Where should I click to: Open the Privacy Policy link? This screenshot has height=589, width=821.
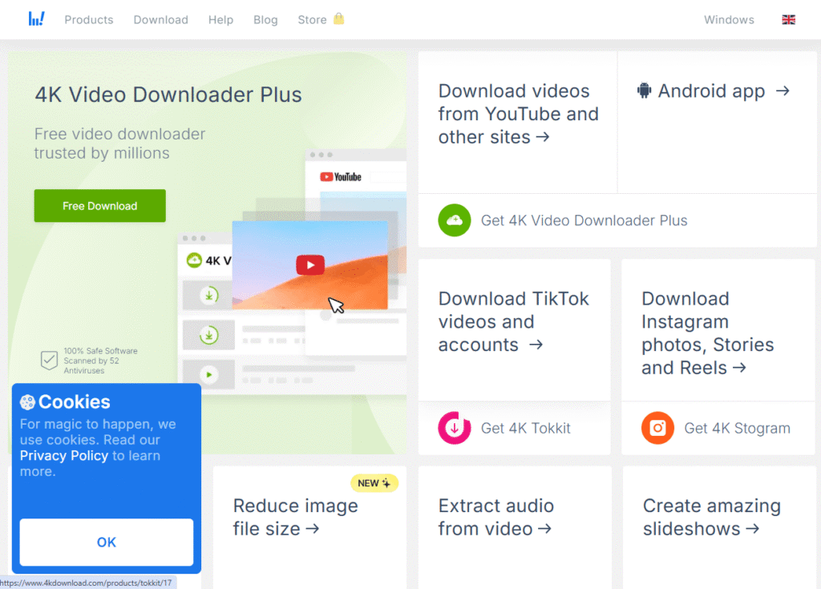[64, 455]
